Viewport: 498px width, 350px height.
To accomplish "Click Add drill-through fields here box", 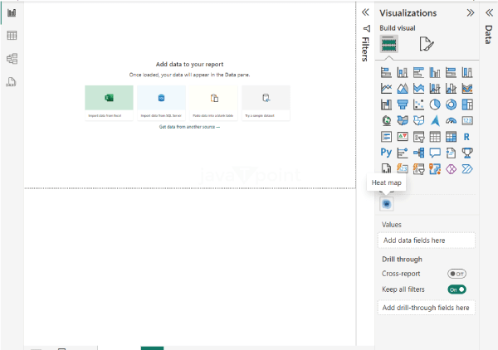I will (x=427, y=308).
